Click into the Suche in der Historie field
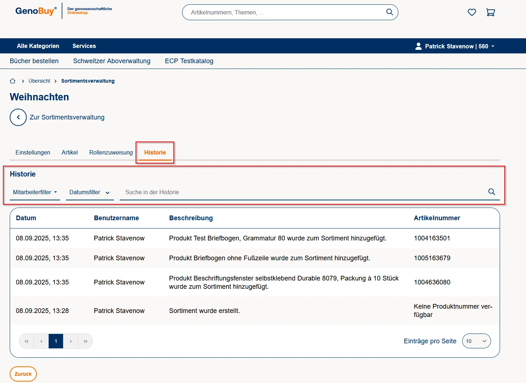The width and height of the screenshot is (526, 383). [x=303, y=192]
